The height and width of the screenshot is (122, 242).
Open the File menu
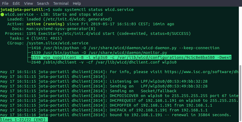[x=5, y=3]
